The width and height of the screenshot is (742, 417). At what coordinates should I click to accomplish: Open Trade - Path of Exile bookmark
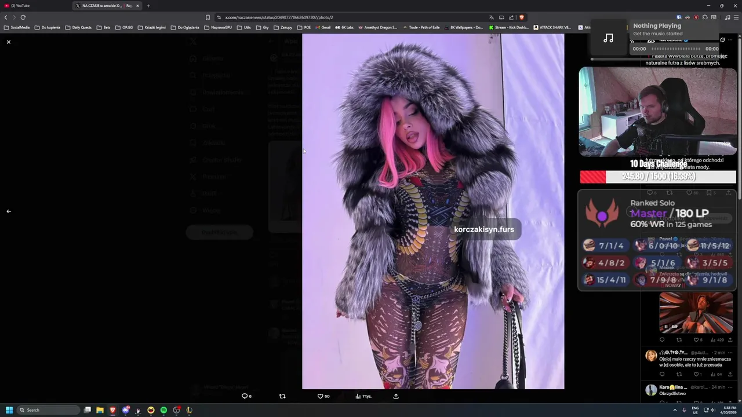[421, 27]
